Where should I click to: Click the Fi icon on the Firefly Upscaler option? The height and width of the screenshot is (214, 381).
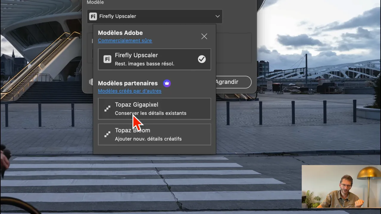click(107, 59)
